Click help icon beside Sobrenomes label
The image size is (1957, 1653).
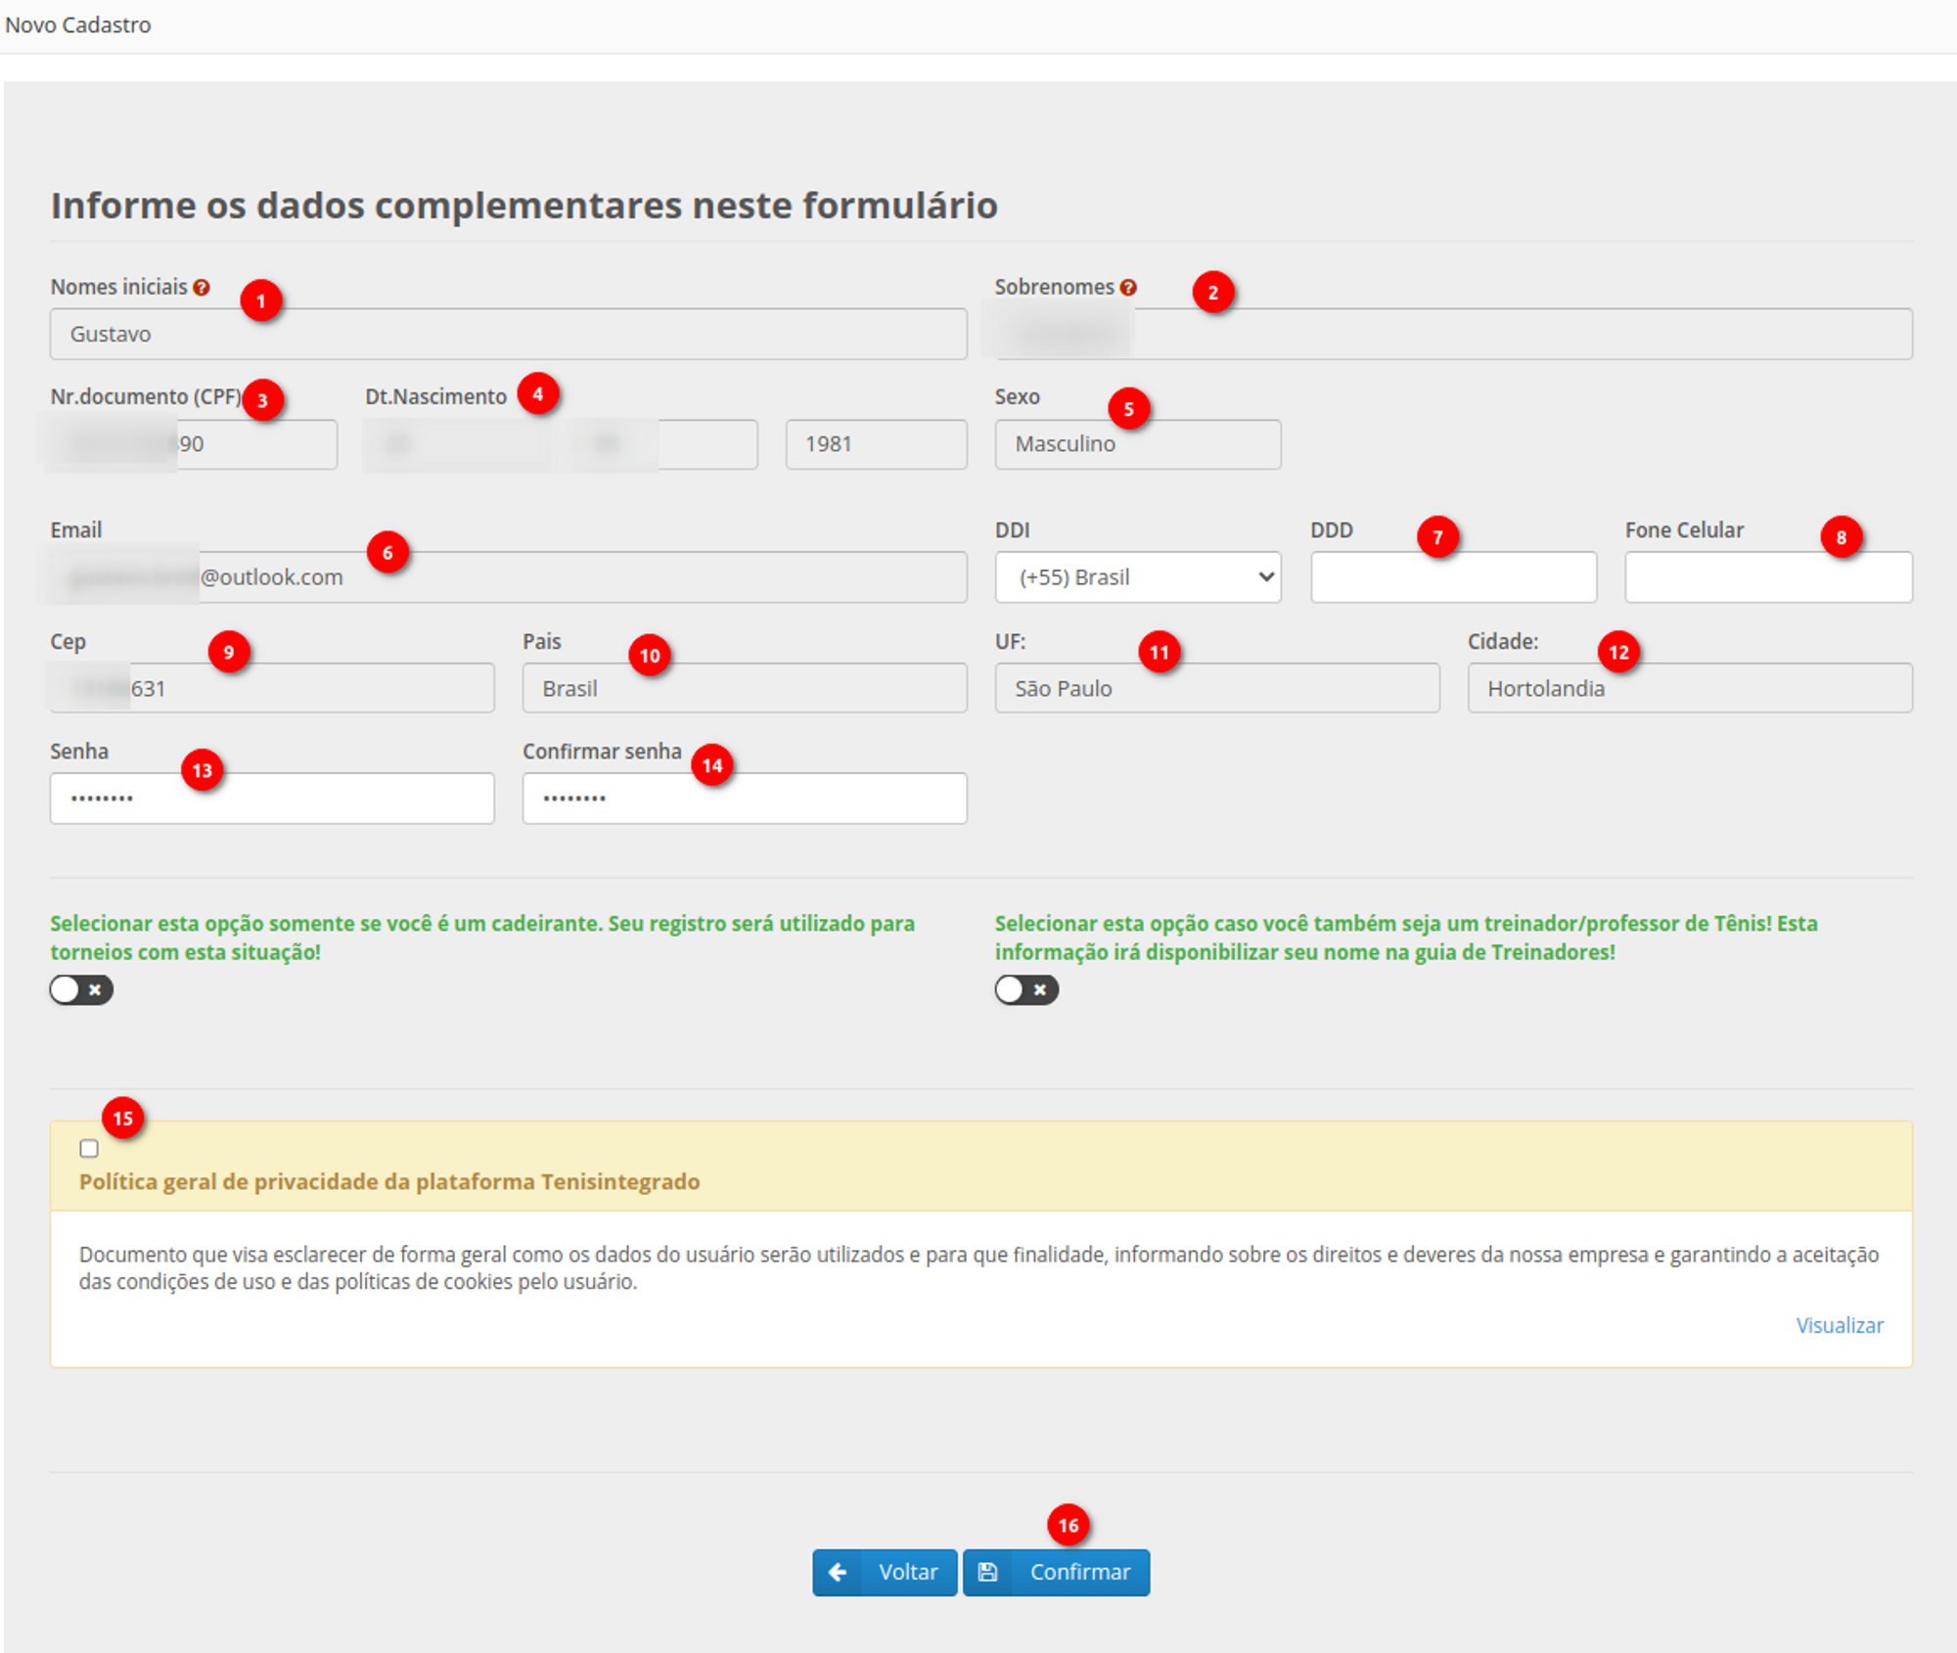point(1128,288)
